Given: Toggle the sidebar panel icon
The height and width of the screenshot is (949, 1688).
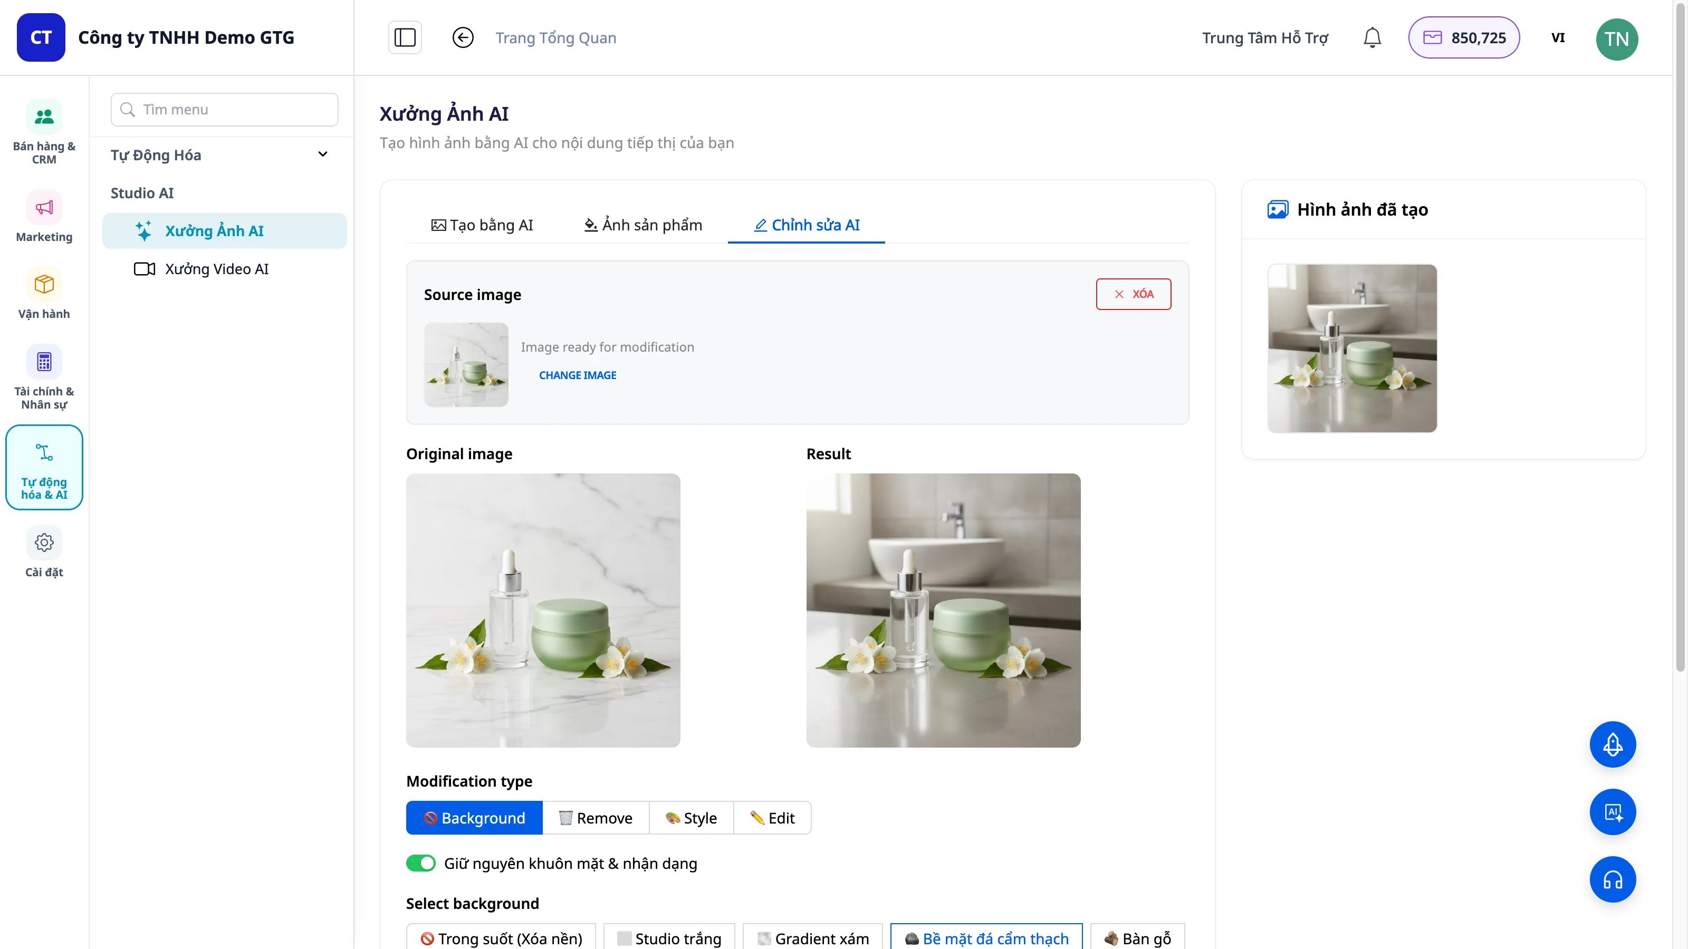Looking at the screenshot, I should [x=405, y=37].
